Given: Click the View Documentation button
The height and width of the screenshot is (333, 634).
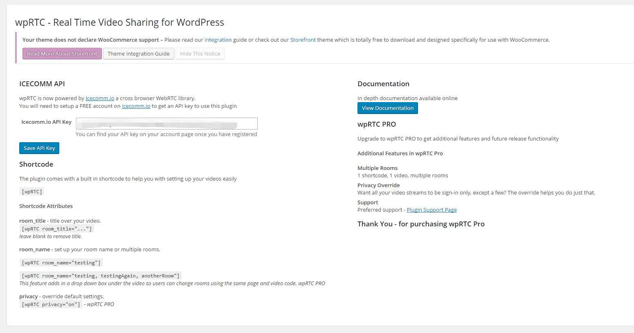Looking at the screenshot, I should 388,108.
